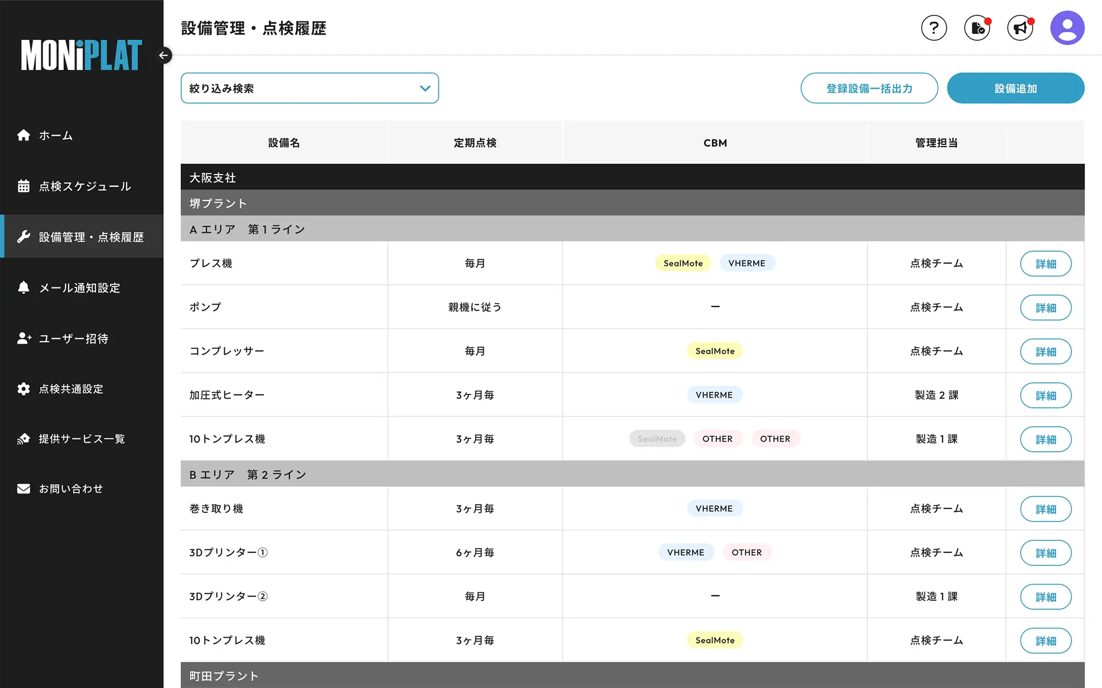Expand 絞り込み検索 dropdown filter
Screen dimensions: 1102x688
point(310,89)
